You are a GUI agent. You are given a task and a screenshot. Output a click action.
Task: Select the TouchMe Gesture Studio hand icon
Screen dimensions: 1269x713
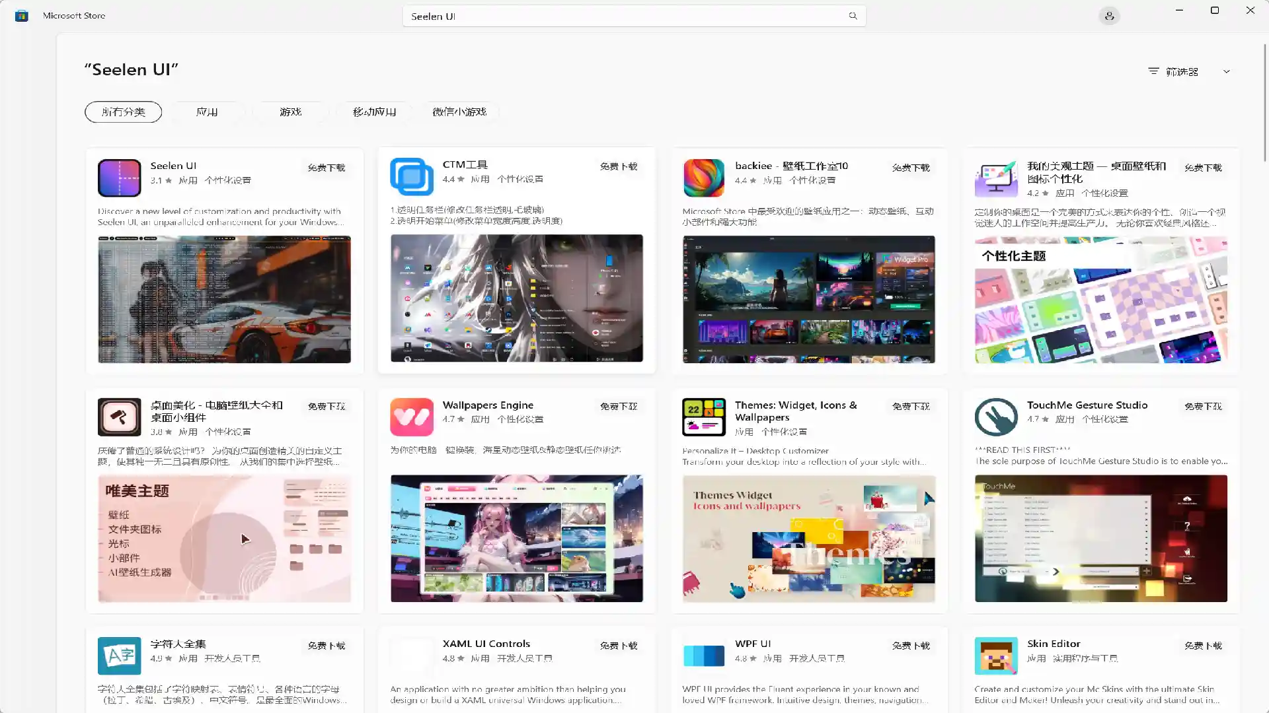coord(995,417)
